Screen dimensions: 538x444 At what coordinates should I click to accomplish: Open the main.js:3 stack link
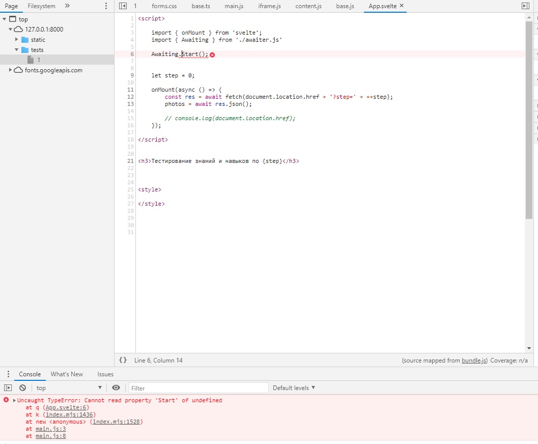pos(51,429)
